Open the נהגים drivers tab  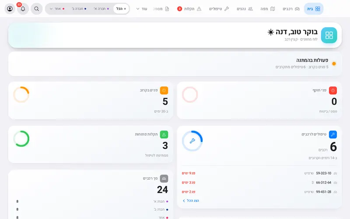click(x=245, y=9)
